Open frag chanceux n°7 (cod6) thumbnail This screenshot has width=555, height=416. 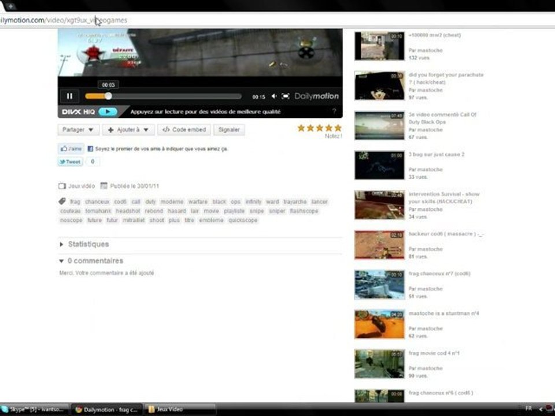[379, 285]
